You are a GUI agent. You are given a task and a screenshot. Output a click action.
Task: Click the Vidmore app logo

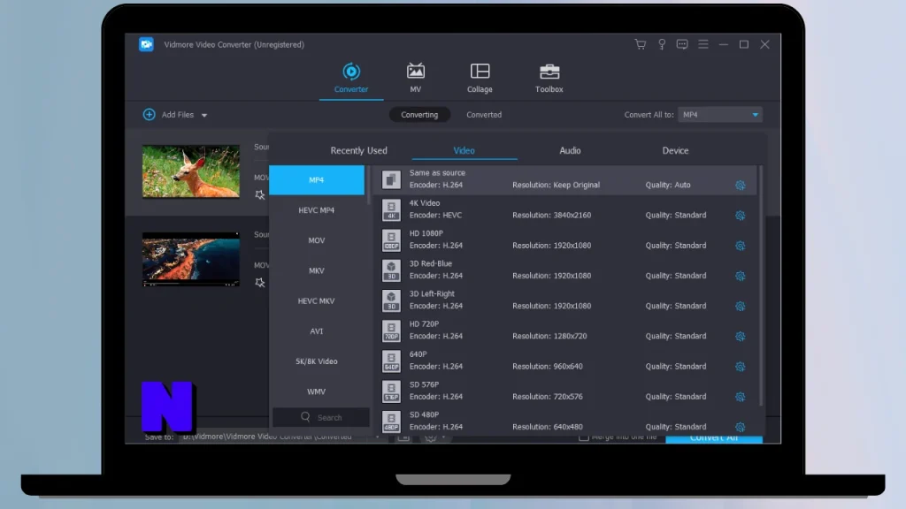(146, 44)
